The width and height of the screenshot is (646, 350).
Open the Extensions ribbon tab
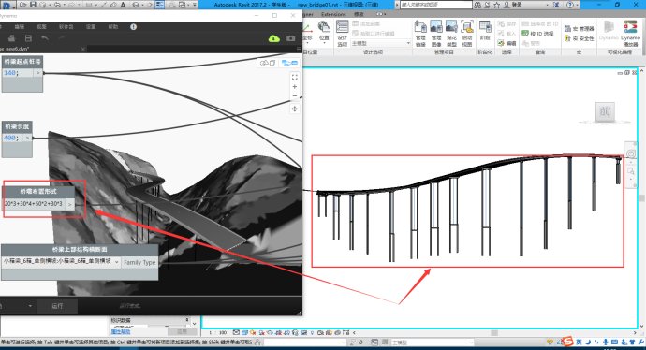point(333,14)
